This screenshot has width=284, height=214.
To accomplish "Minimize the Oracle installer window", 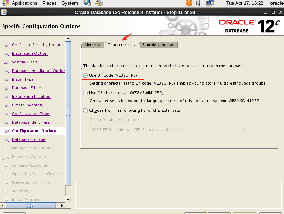I will 266,13.
